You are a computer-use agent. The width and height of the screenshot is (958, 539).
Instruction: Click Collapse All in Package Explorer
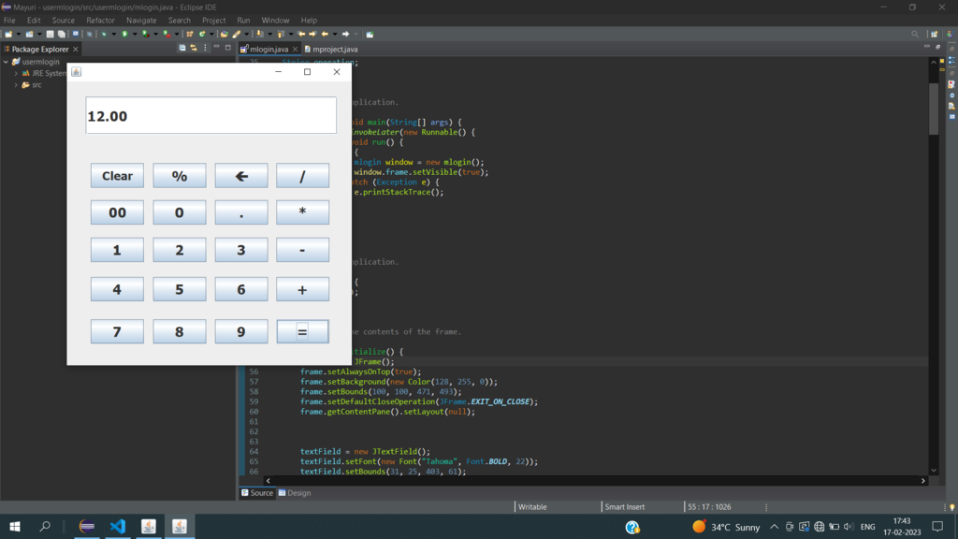pos(182,48)
